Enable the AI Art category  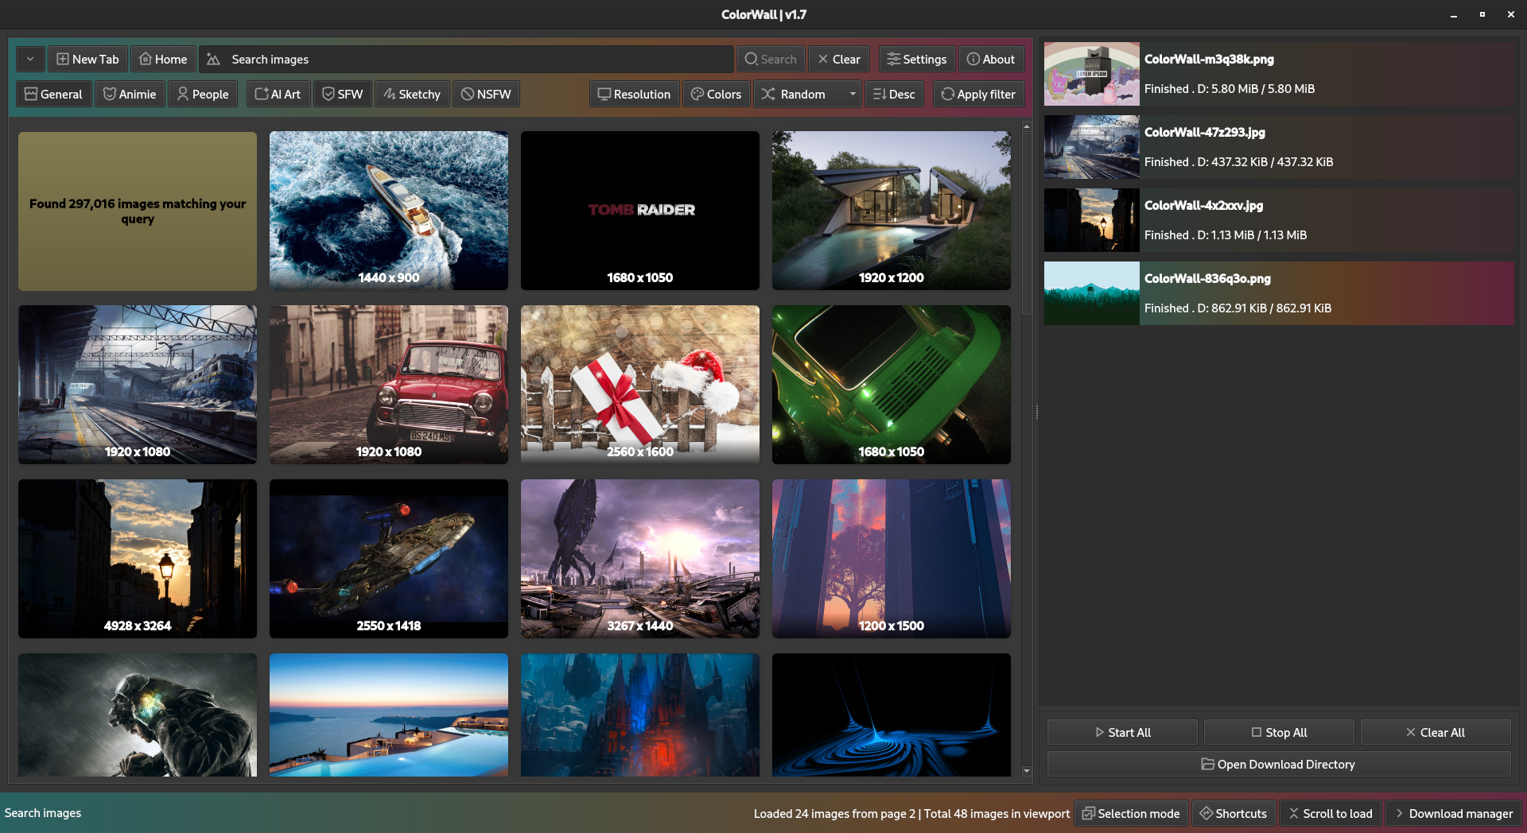[277, 94]
